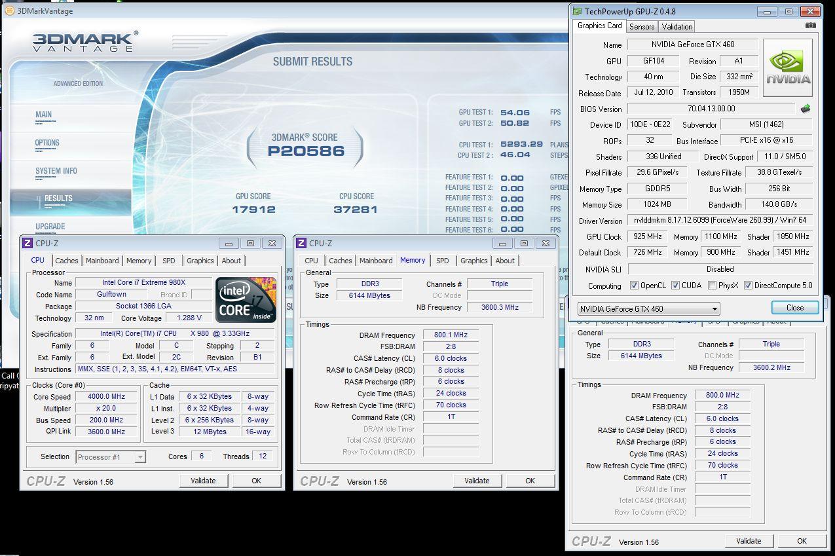
Task: Open SYSTEM INFO section in 3DMark Vantage
Action: pos(56,171)
